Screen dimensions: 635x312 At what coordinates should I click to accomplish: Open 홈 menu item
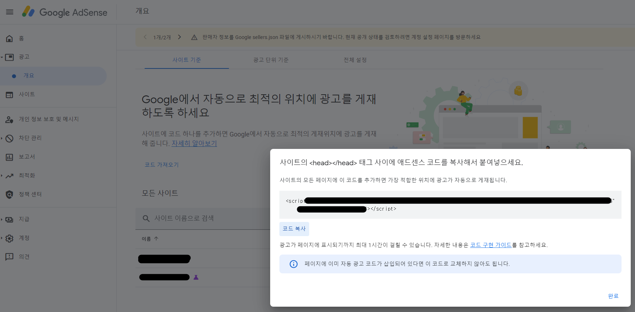click(21, 38)
